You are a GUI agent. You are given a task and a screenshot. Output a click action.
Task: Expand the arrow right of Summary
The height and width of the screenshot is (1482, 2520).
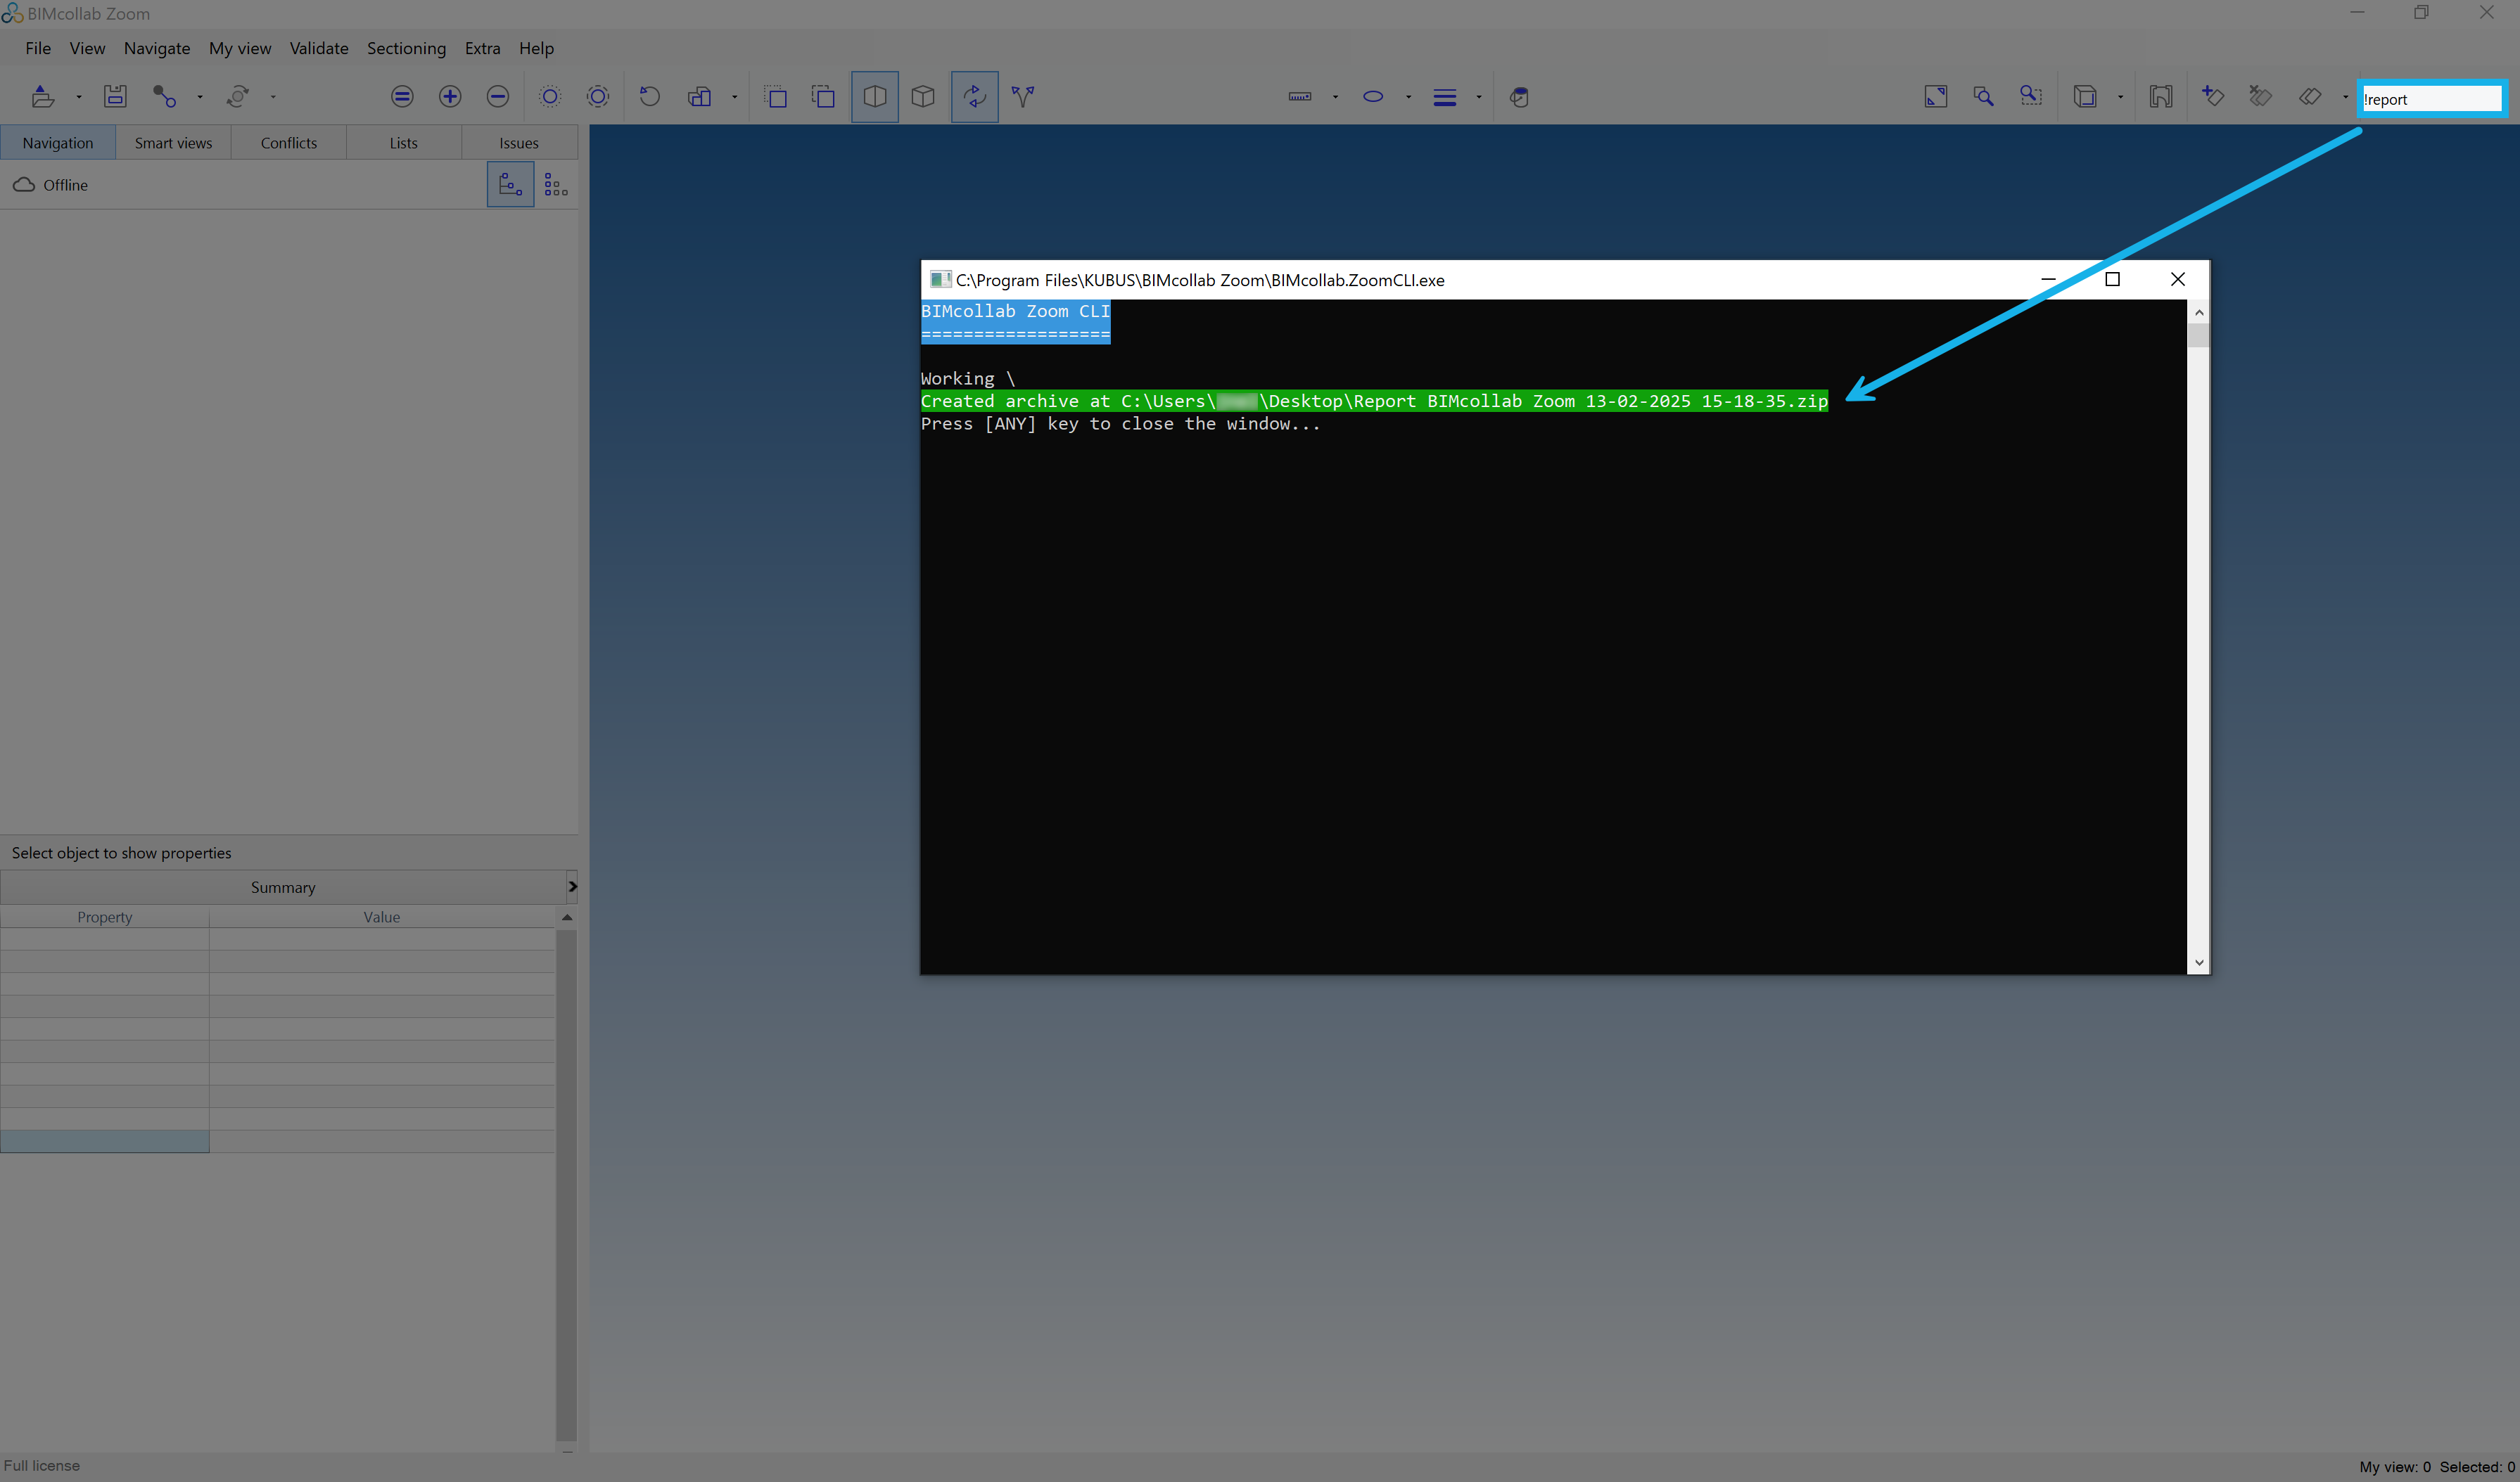572,887
